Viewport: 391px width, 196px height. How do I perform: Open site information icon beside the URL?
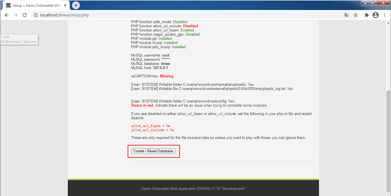coord(36,15)
